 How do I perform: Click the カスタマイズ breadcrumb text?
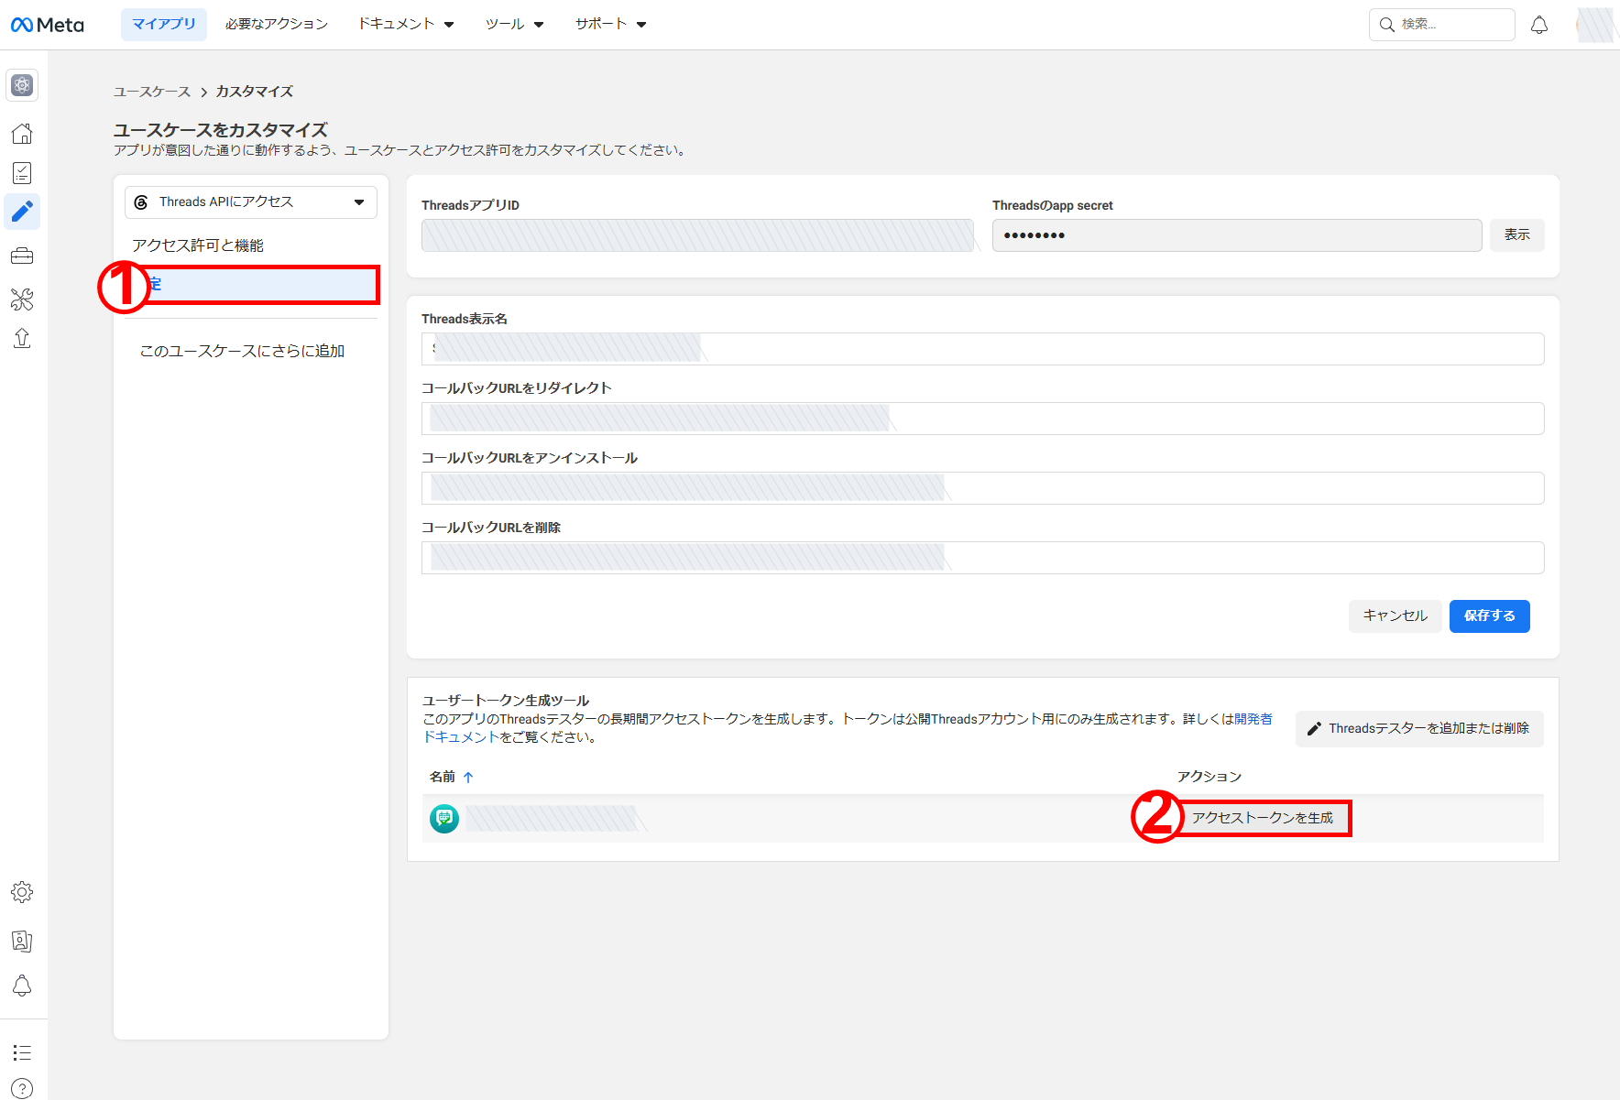pos(255,92)
